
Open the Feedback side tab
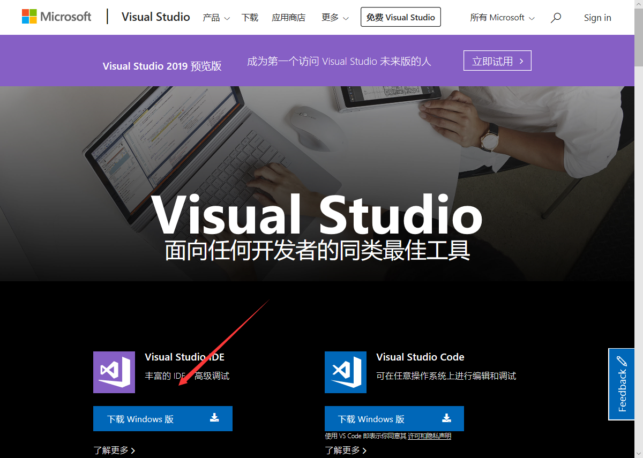point(622,384)
